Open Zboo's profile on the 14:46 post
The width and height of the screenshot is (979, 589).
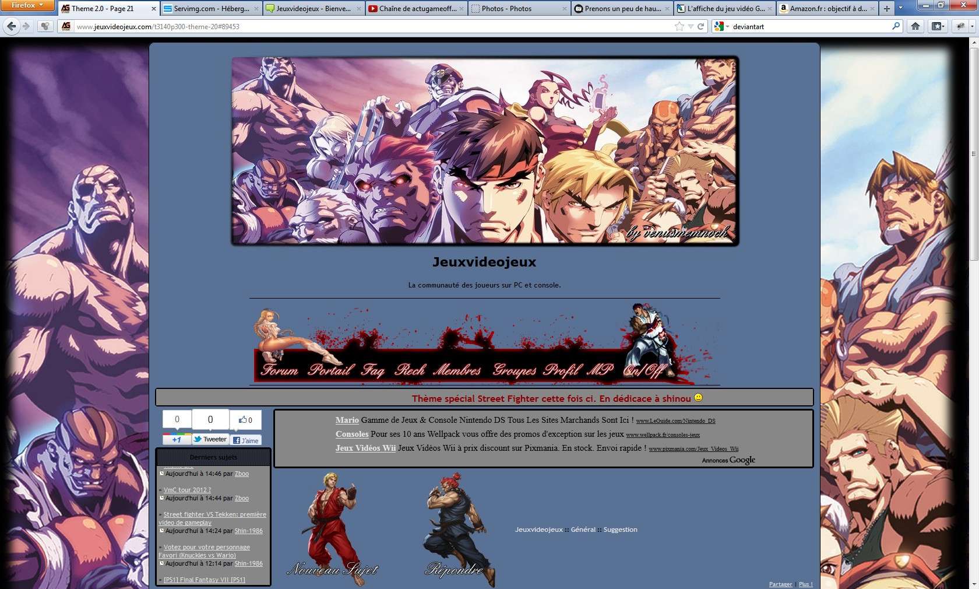(x=241, y=474)
